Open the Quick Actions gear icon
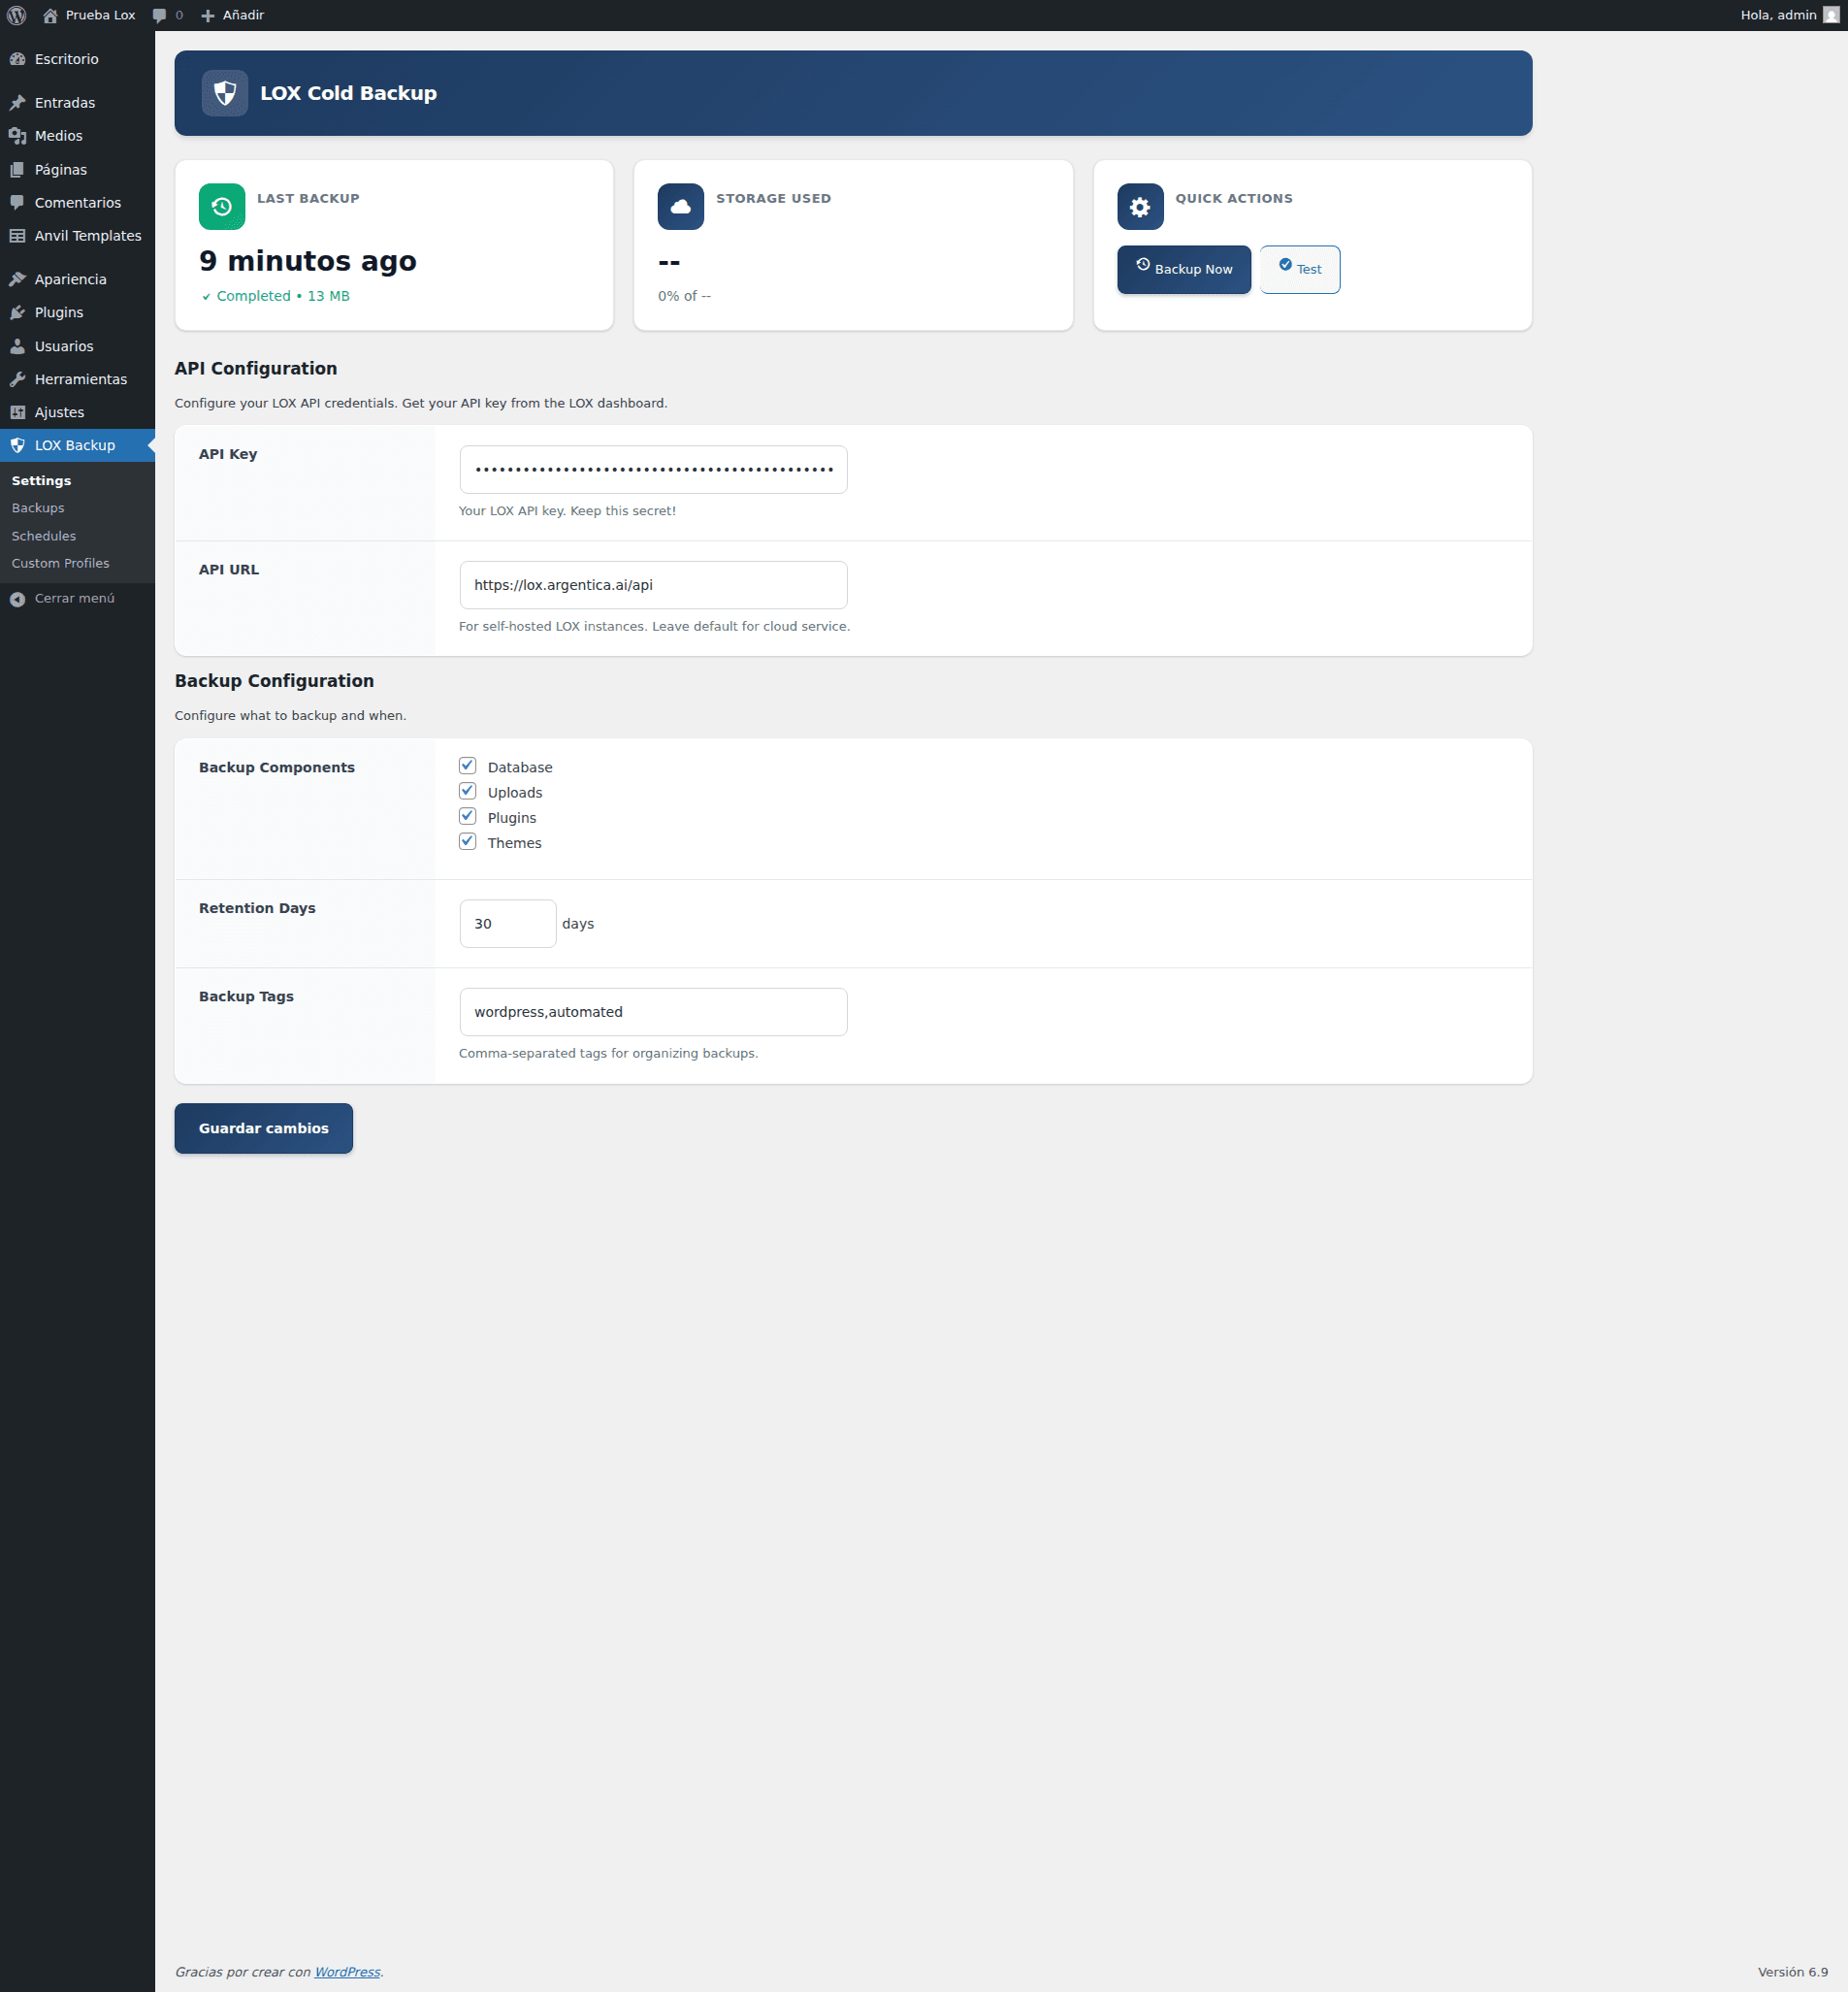 click(1140, 206)
